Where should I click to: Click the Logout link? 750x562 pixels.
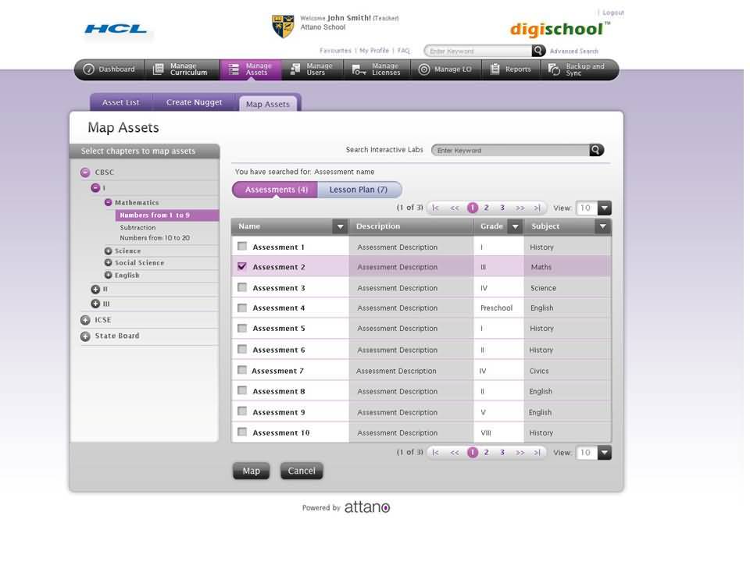[613, 12]
